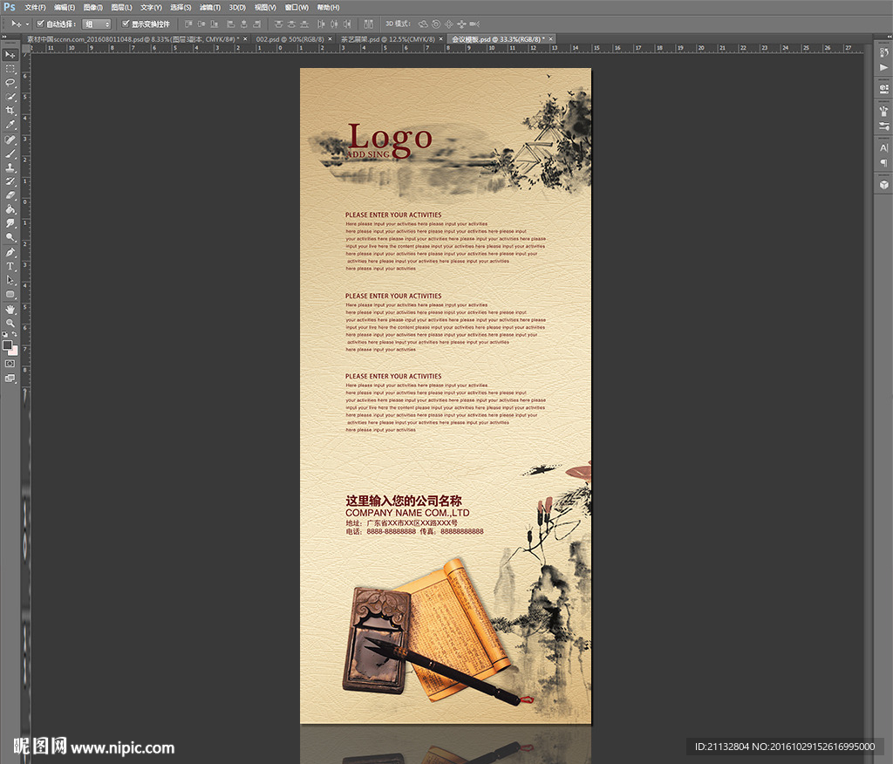Click the foreground color swatch
Screen dimensions: 893x764
(x=8, y=344)
